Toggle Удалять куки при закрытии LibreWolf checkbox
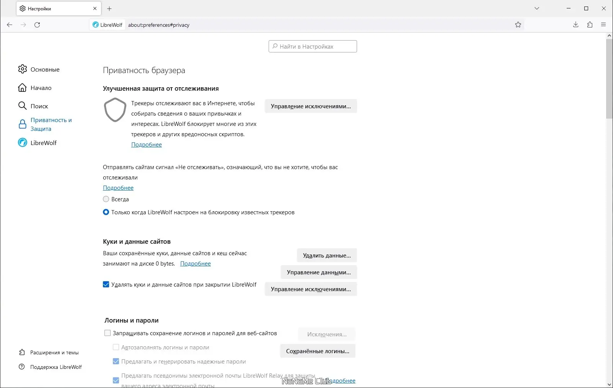This screenshot has width=613, height=388. tap(106, 284)
